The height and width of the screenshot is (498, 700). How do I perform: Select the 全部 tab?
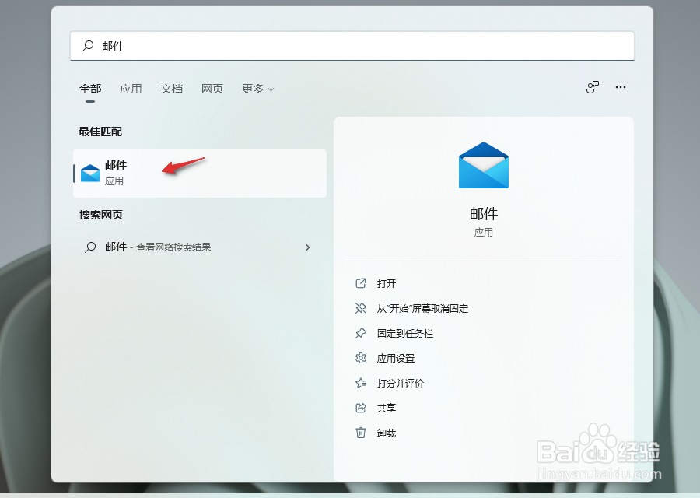point(90,89)
